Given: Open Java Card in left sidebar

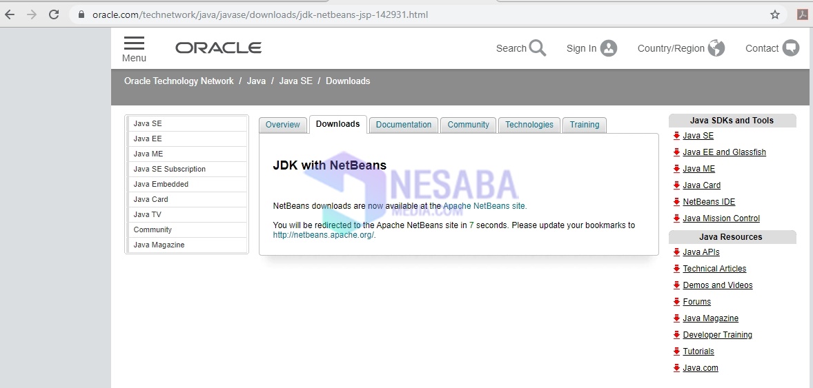Looking at the screenshot, I should coord(188,199).
